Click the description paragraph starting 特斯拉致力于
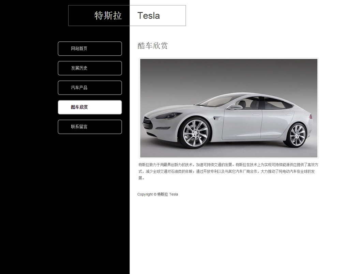The image size is (341, 274). 228,172
